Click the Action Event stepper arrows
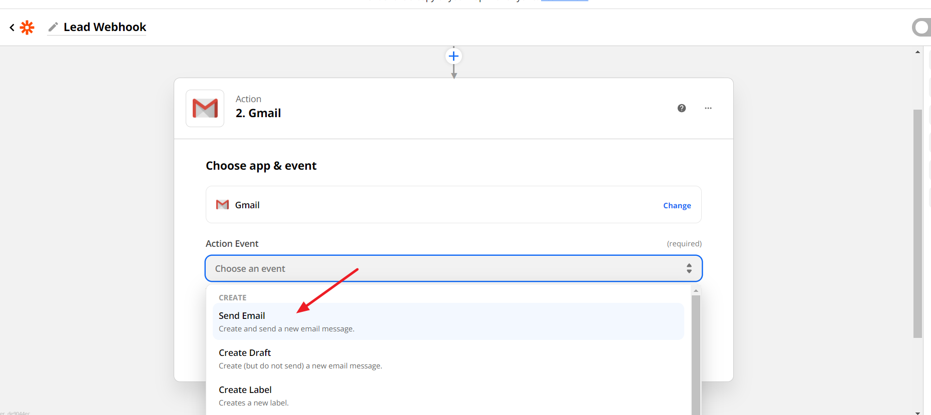Image resolution: width=931 pixels, height=415 pixels. (x=689, y=268)
